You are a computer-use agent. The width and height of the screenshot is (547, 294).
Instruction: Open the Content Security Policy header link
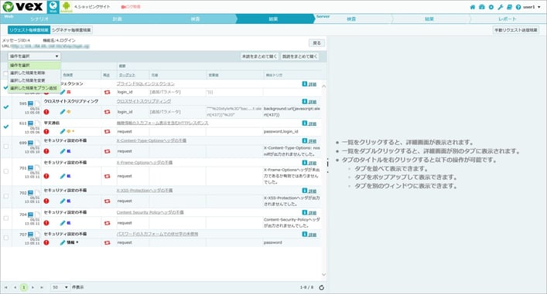coord(150,212)
